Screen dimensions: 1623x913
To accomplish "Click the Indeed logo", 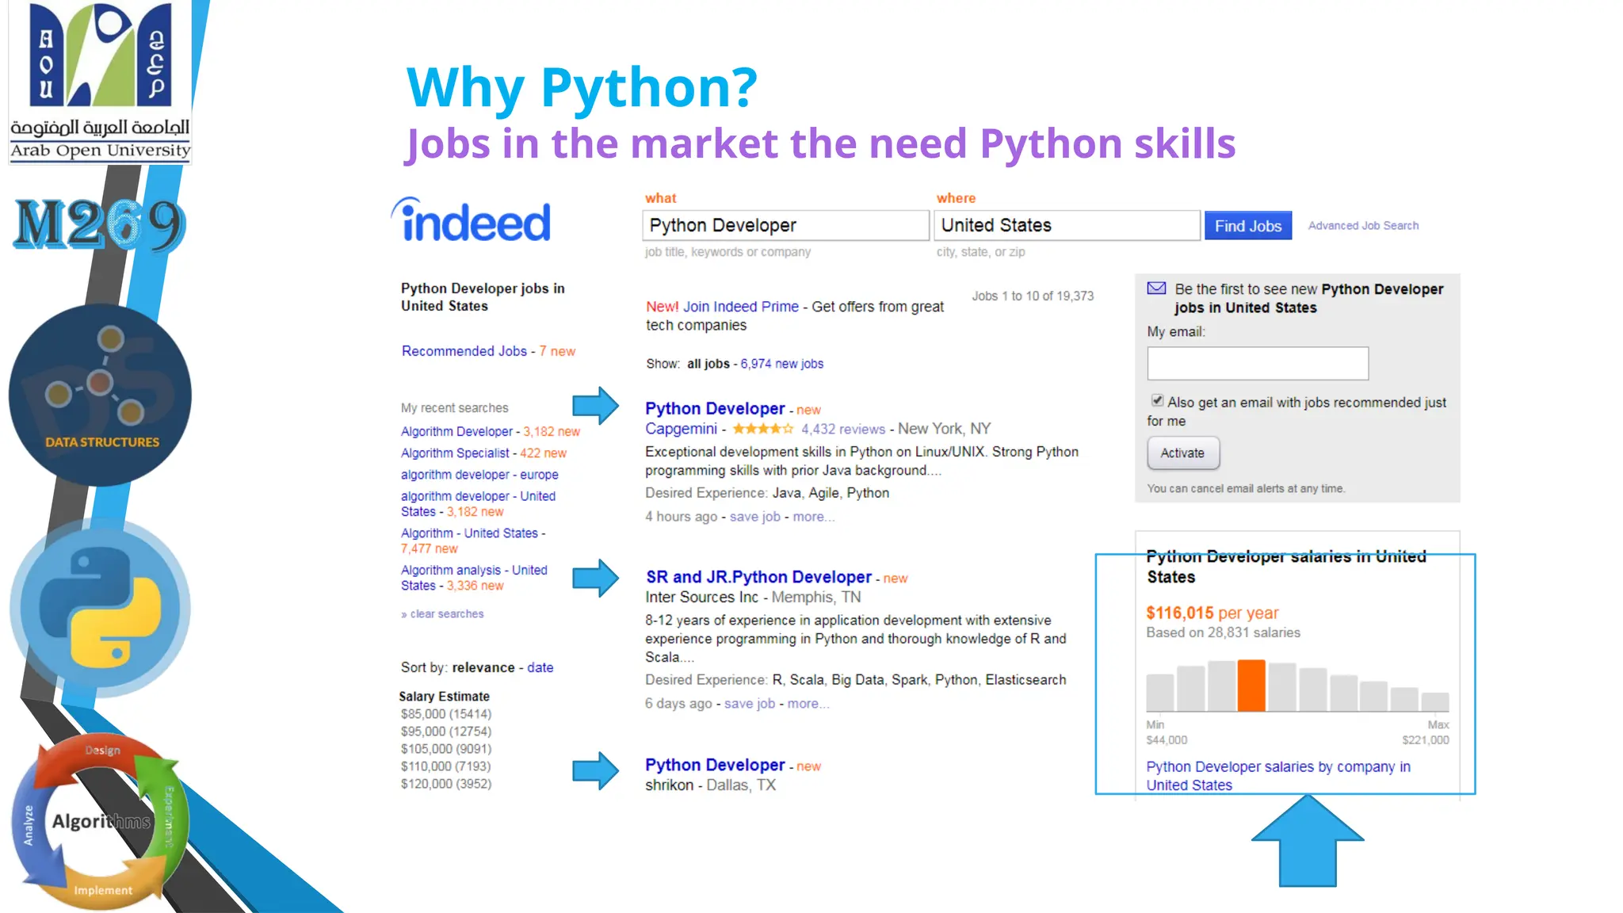I will coord(472,221).
